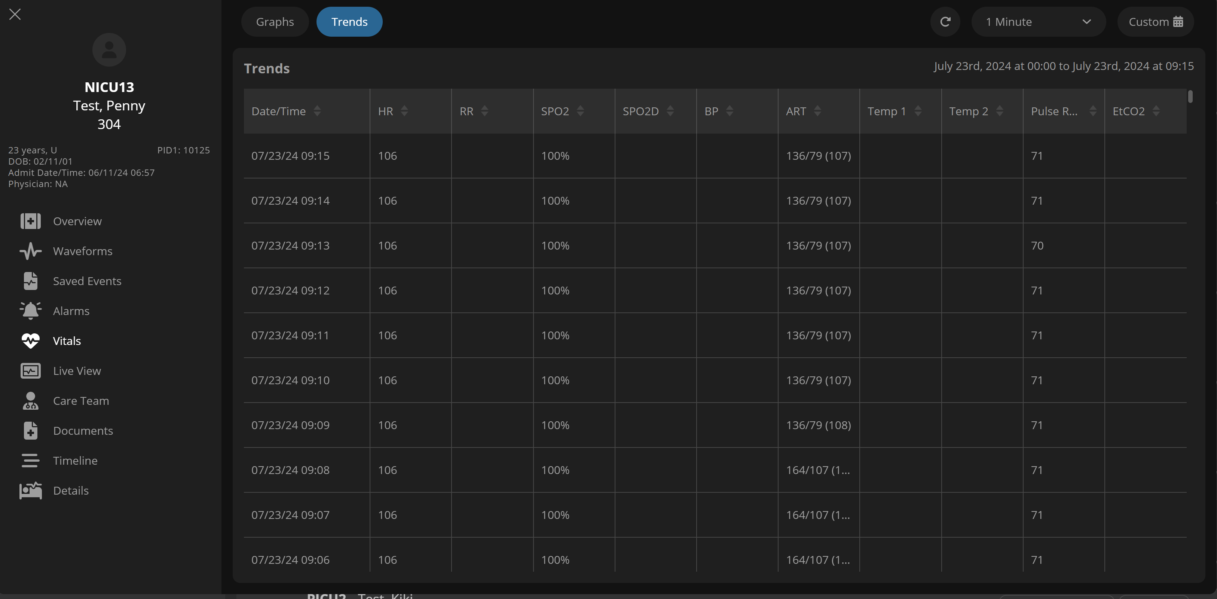1217x599 pixels.
Task: Open the Live View monitor icon
Action: coord(31,371)
